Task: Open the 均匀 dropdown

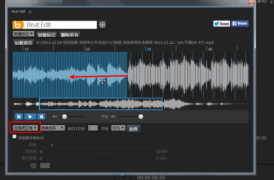Action: [x=118, y=128]
